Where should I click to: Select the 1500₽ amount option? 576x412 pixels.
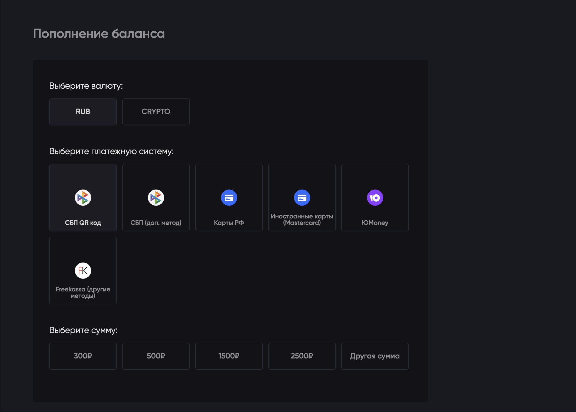coord(229,356)
